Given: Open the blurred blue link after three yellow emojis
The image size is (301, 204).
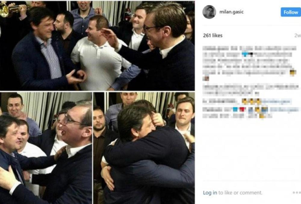Looking at the screenshot, I should coord(276,101).
